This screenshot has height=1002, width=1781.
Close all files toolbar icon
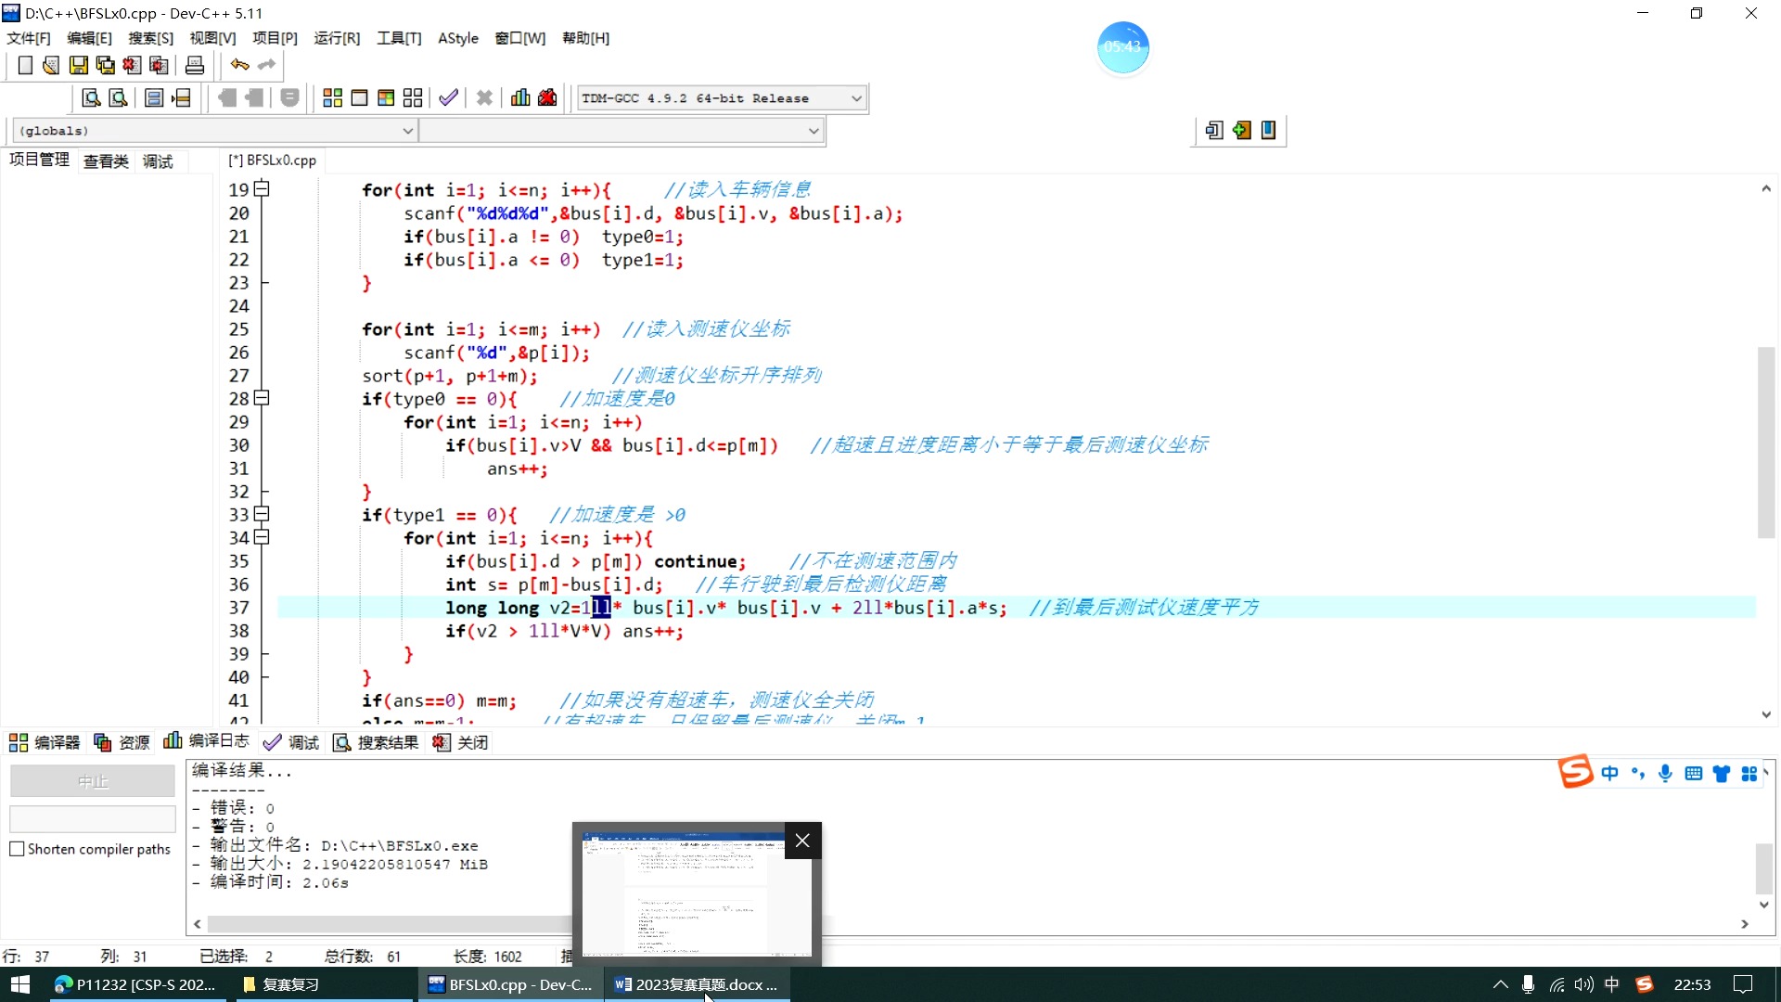(160, 65)
